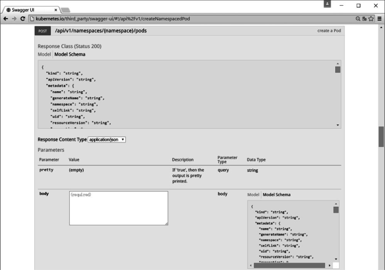Viewport: 385px width, 270px height.
Task: Click the 'pretty' parameter name
Action: point(46,170)
